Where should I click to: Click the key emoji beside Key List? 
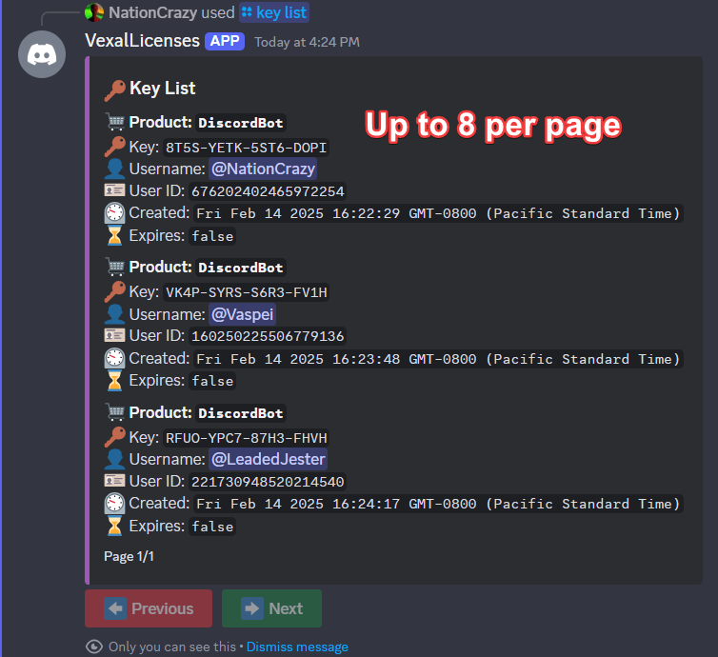[x=115, y=89]
